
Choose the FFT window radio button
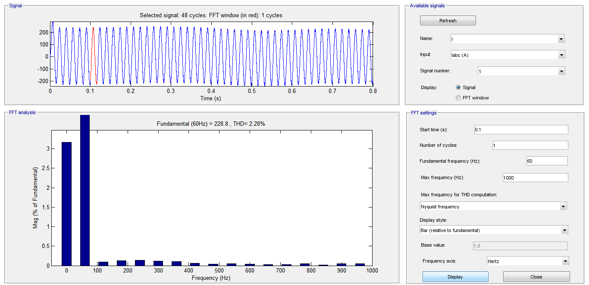[x=458, y=98]
